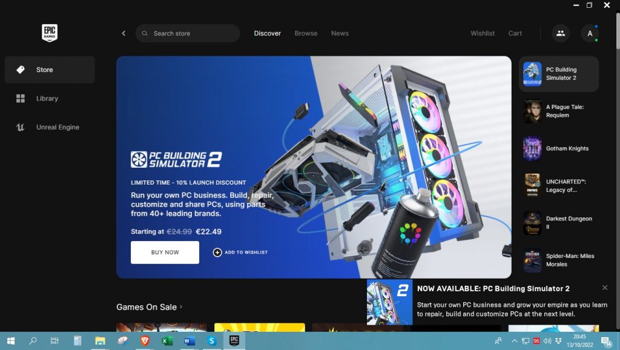This screenshot has width=620, height=350.
Task: Add PC Building Simulator 2 to wishlist
Action: coord(240,252)
